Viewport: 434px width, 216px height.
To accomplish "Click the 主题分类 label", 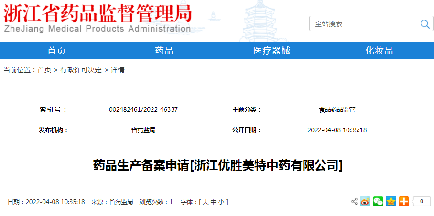I will coord(246,110).
